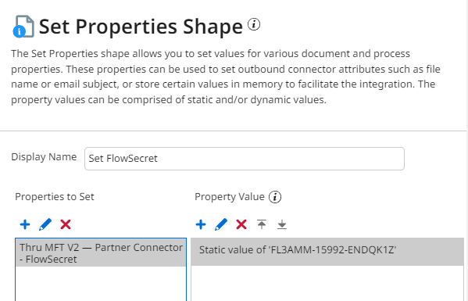Click the Display Name label
The image size is (468, 301).
click(x=44, y=157)
